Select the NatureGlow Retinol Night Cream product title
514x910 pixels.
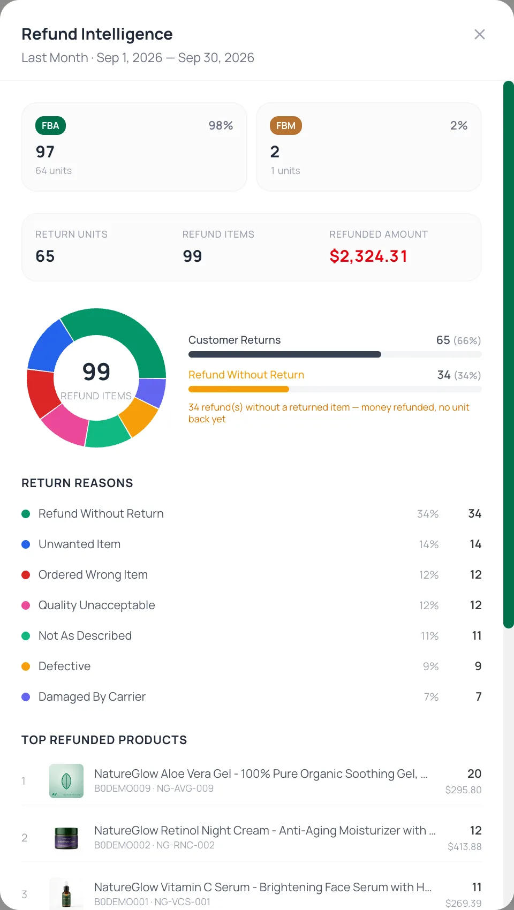265,830
